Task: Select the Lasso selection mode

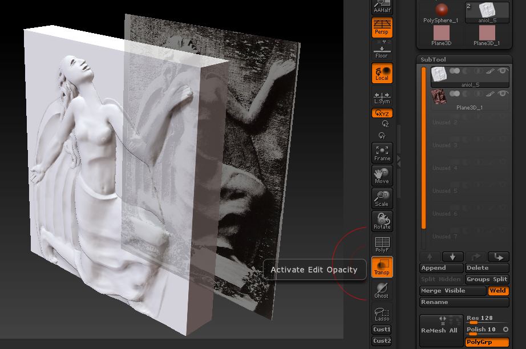Action: pos(382,314)
